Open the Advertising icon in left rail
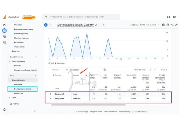This screenshot has width=180, height=127. tap(4, 42)
